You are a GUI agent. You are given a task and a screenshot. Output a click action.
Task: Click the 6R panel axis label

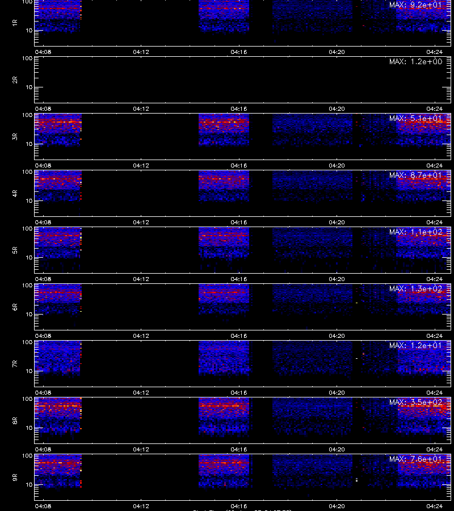[x=15, y=307]
